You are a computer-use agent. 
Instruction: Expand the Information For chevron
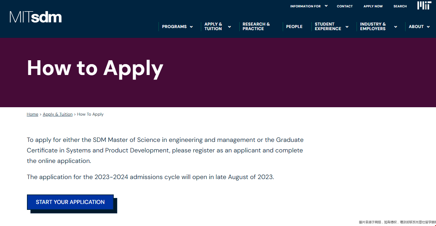coord(326,6)
